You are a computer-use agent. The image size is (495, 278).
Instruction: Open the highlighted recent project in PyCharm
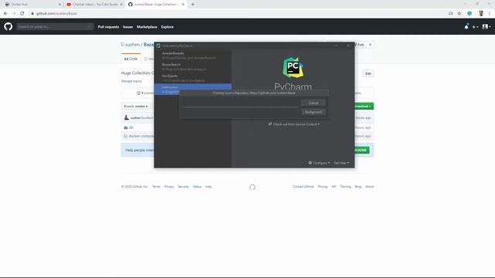click(193, 90)
